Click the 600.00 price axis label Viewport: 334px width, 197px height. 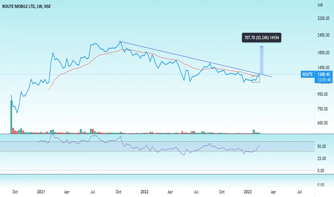pyautogui.click(x=323, y=123)
